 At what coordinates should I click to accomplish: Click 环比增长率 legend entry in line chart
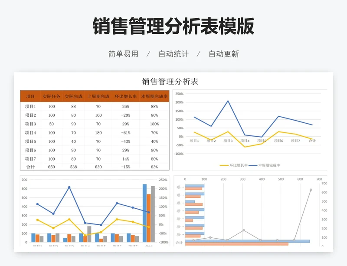click(234, 165)
